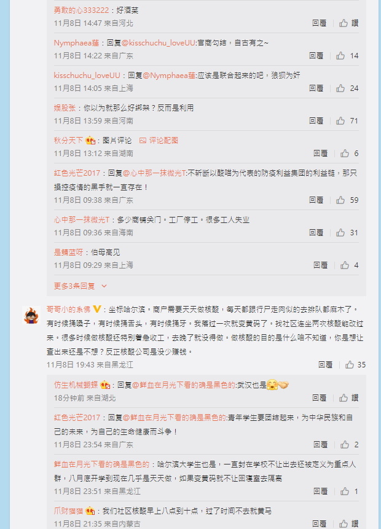The width and height of the screenshot is (381, 529).
Task: Open 鲜血在月光下看的确是黑色的 commenter profile
Action: 101,464
